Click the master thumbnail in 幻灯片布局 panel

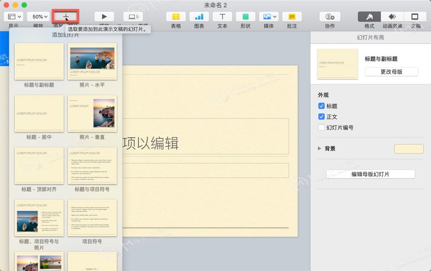338,64
